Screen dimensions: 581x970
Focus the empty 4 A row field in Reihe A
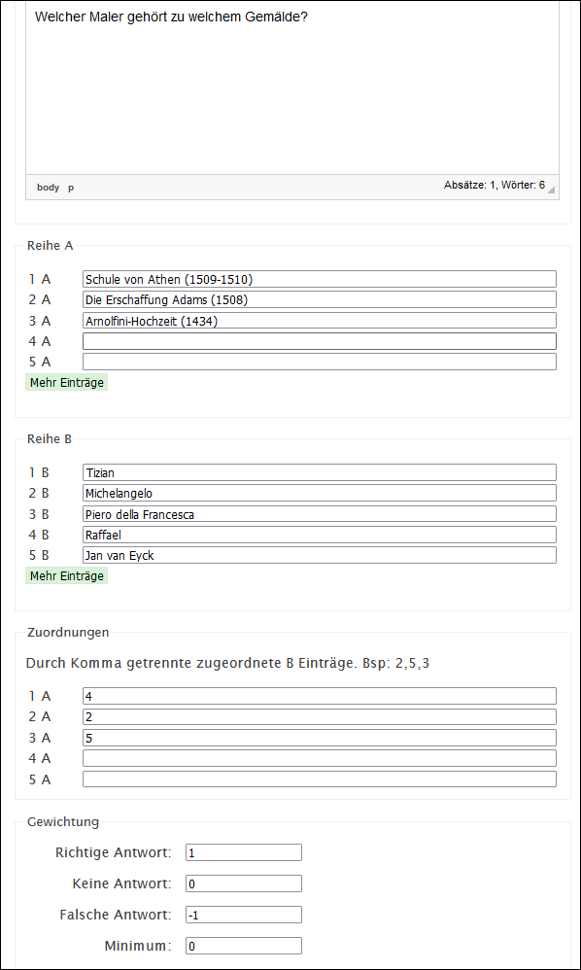coord(320,341)
